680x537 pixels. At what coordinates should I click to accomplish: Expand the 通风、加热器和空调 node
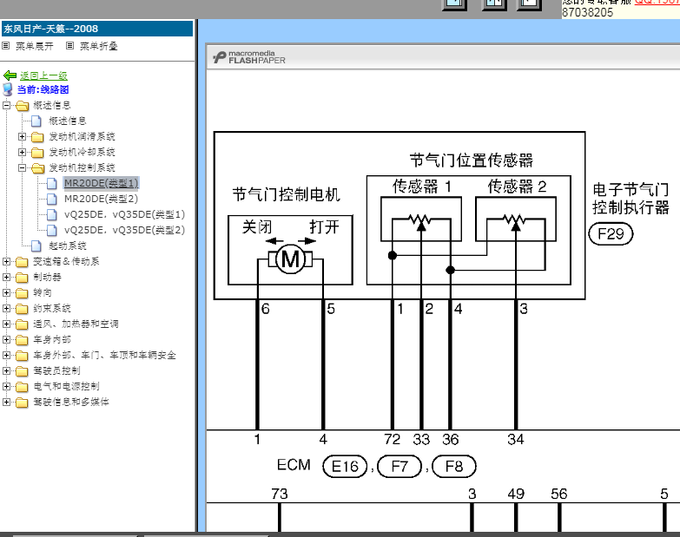(x=6, y=324)
